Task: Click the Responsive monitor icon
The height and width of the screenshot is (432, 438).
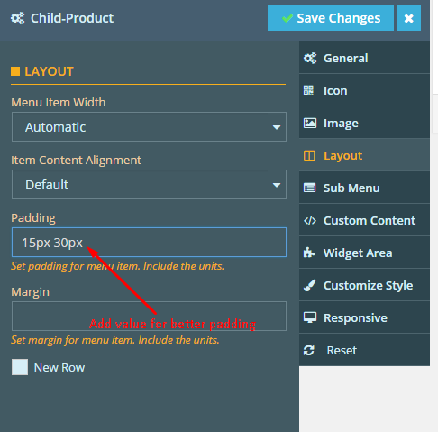Action: (310, 317)
